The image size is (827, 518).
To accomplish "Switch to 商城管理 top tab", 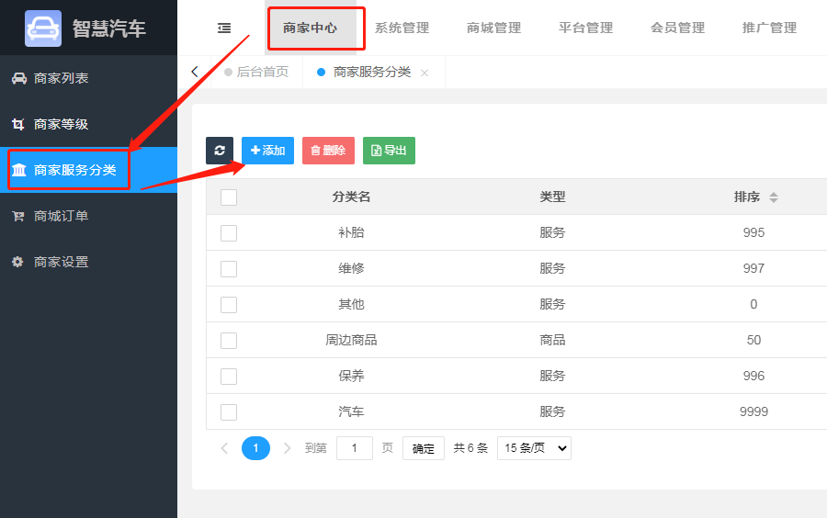I will tap(493, 28).
